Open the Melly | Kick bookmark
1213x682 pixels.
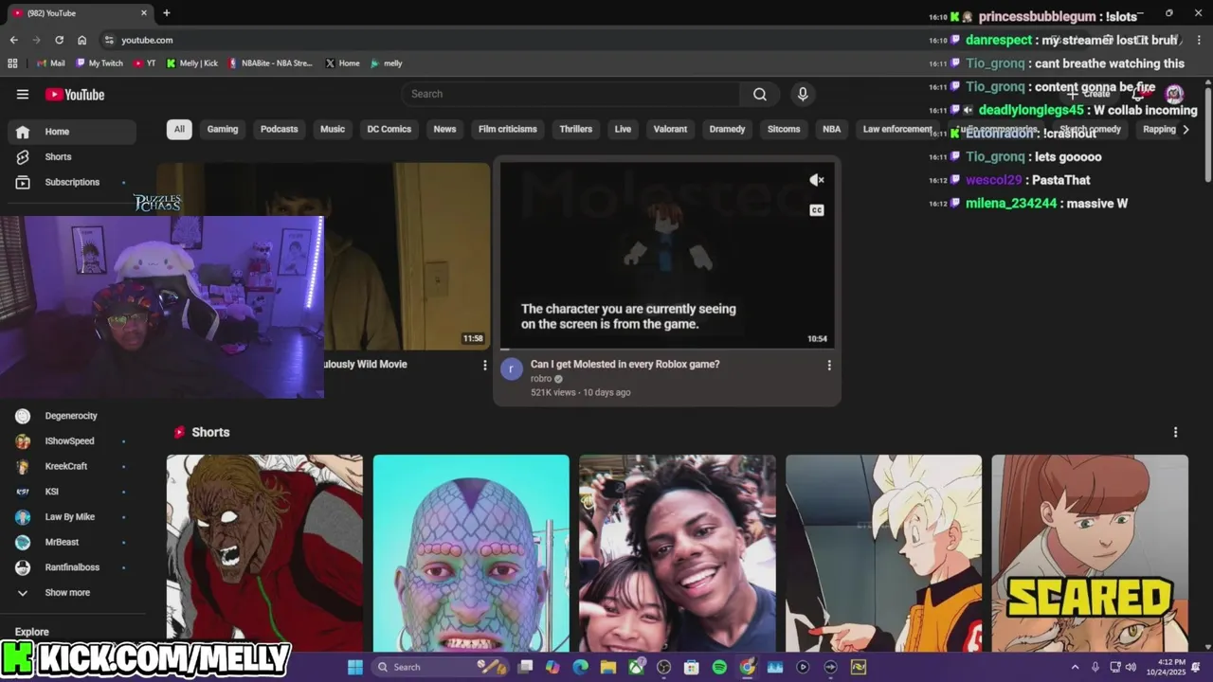pyautogui.click(x=192, y=63)
